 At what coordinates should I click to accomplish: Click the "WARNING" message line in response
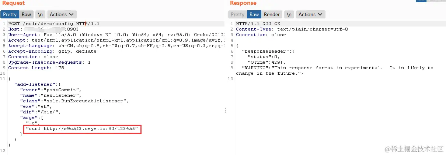click(x=335, y=70)
